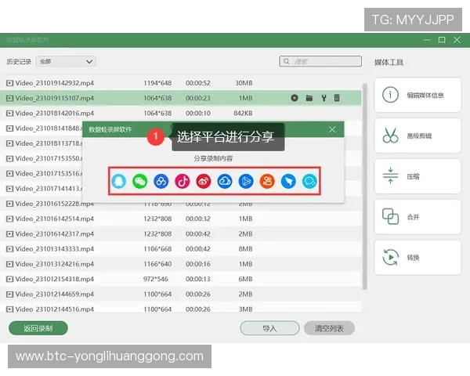Close the share platform dialog
Viewport: 470px width, 376px height.
pyautogui.click(x=332, y=129)
